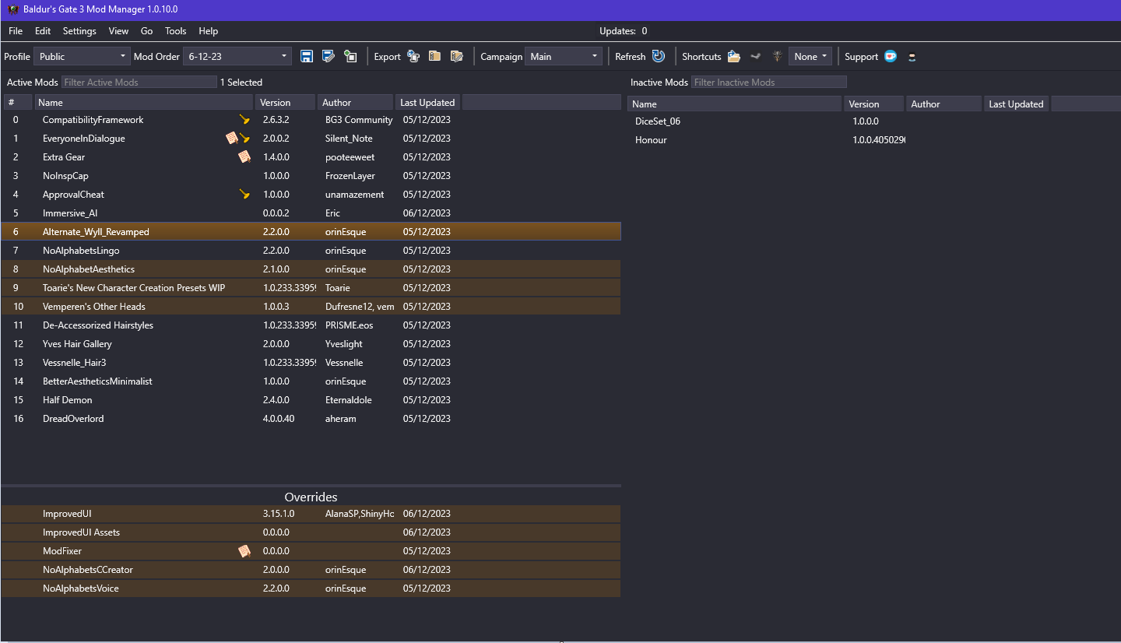The image size is (1121, 643).
Task: Sort inactive mods by Author column header
Action: [944, 104]
